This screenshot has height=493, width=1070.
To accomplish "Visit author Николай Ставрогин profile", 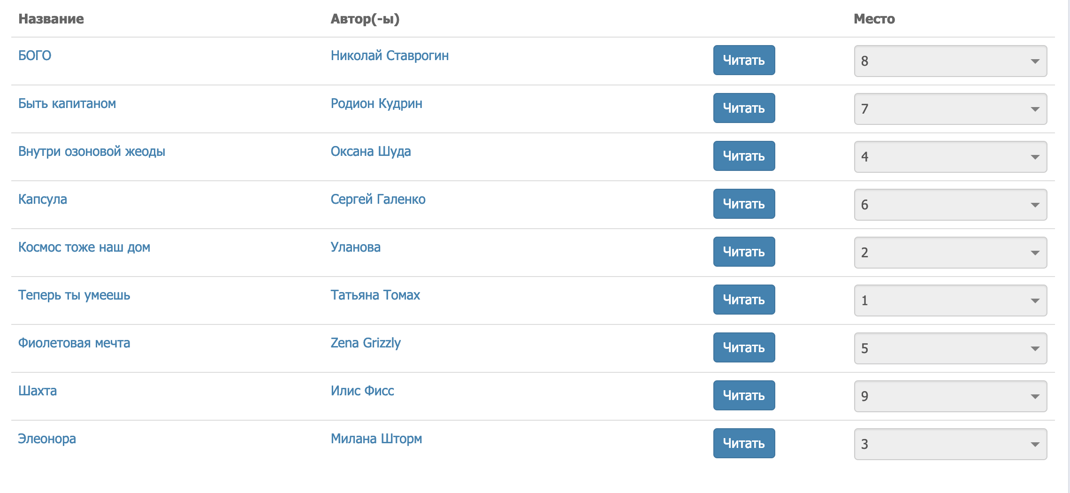I will pyautogui.click(x=390, y=56).
